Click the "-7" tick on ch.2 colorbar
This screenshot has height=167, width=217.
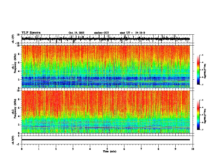coord(202,130)
